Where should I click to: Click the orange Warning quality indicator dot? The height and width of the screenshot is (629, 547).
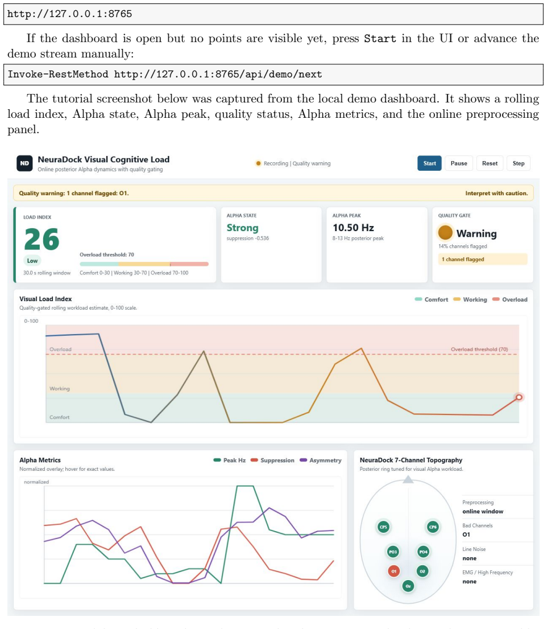pos(445,232)
